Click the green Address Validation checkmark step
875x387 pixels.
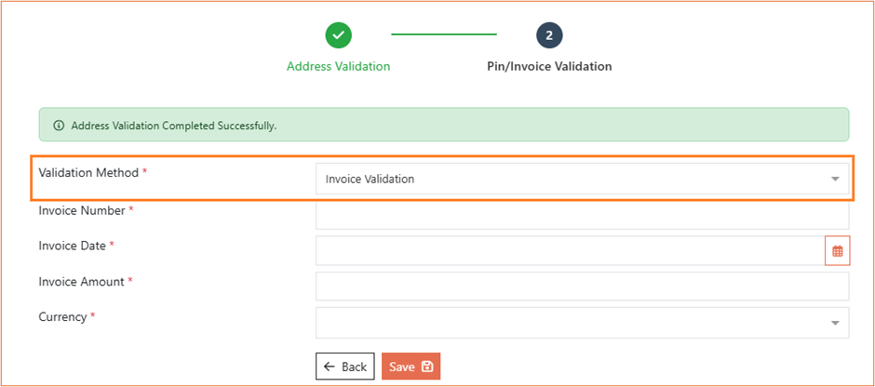point(338,35)
